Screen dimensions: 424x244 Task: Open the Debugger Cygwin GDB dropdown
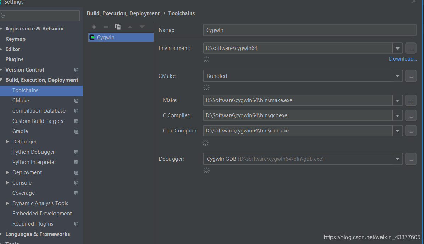[x=397, y=159]
